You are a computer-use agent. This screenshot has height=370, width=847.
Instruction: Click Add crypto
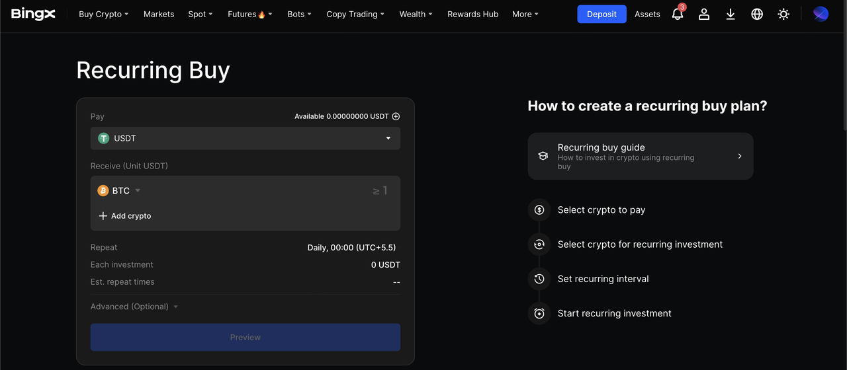tap(125, 216)
